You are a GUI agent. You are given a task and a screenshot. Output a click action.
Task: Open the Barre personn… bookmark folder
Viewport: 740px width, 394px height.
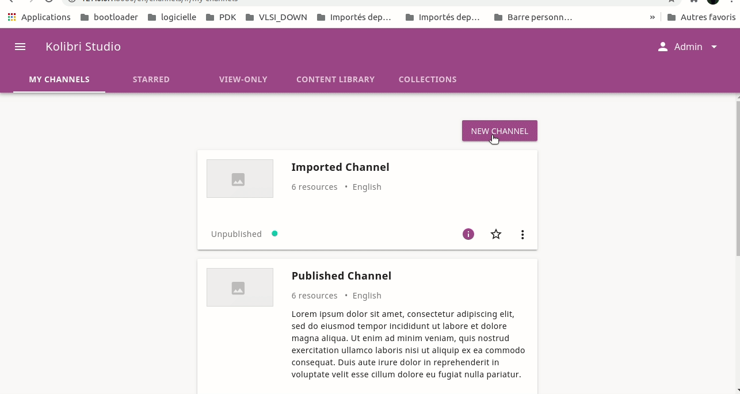click(533, 17)
